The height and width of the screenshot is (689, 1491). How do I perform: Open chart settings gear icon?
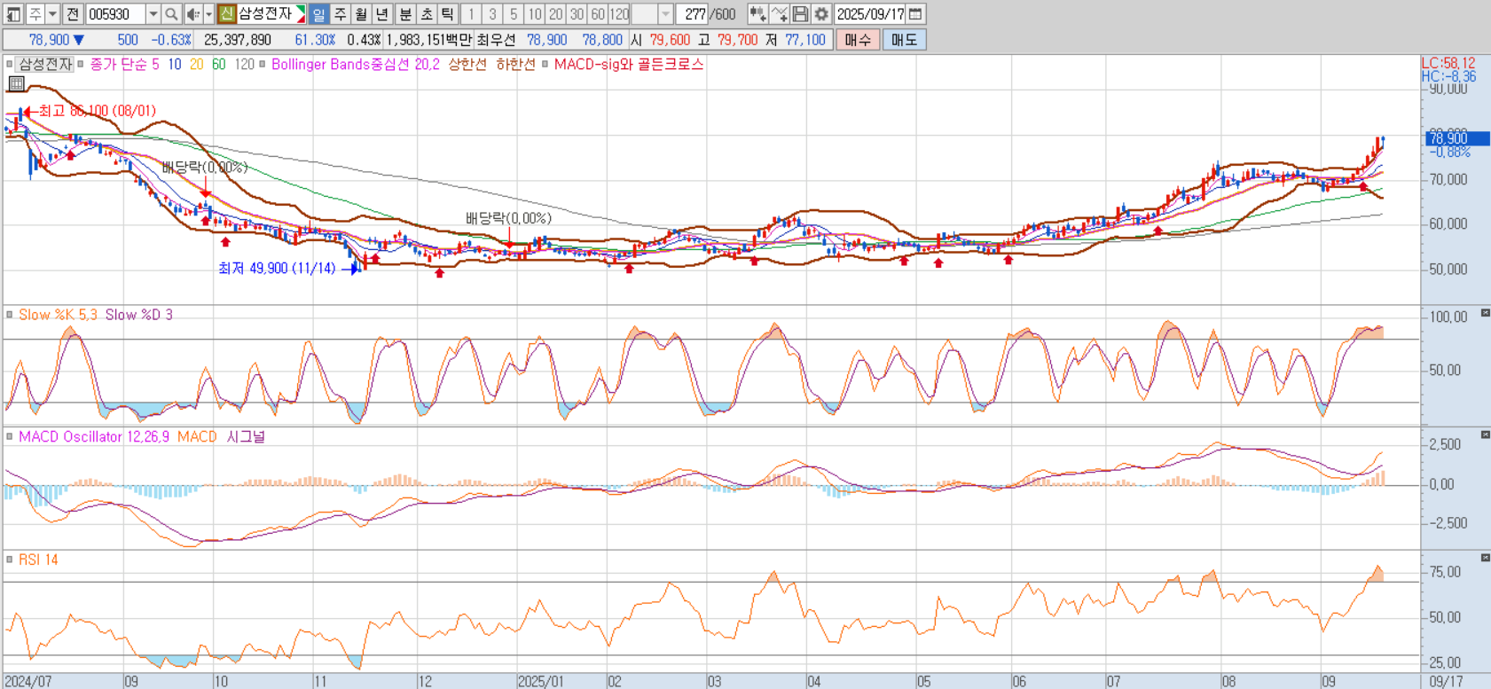tap(821, 14)
